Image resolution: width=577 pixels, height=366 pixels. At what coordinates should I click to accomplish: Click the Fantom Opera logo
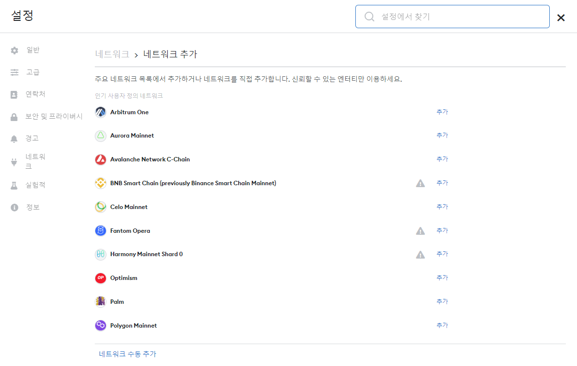click(101, 231)
